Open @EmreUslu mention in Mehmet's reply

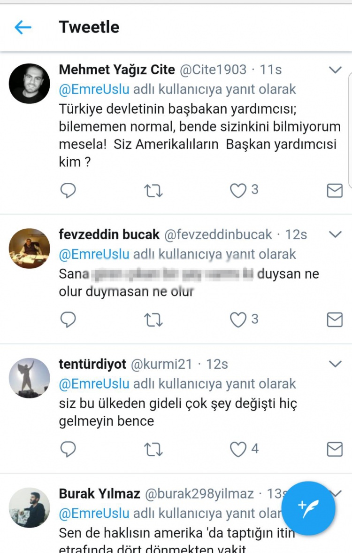[x=94, y=89]
